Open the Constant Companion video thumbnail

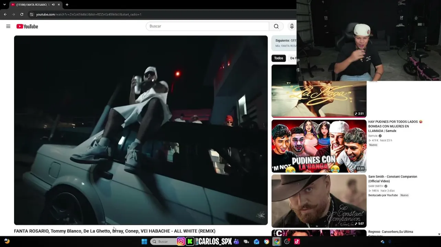319,201
